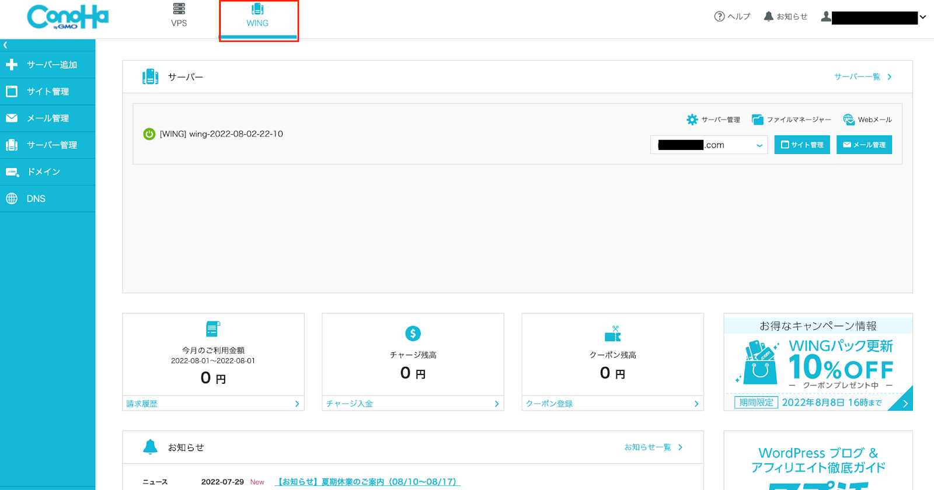
Task: Open the お知らせ bell in header
Action: [x=786, y=16]
